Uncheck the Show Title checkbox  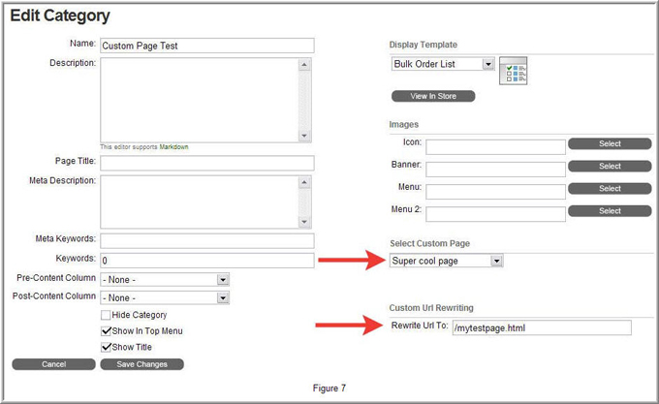pyautogui.click(x=106, y=347)
